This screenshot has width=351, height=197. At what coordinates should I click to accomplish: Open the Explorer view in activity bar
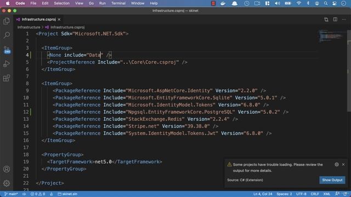(x=7, y=21)
